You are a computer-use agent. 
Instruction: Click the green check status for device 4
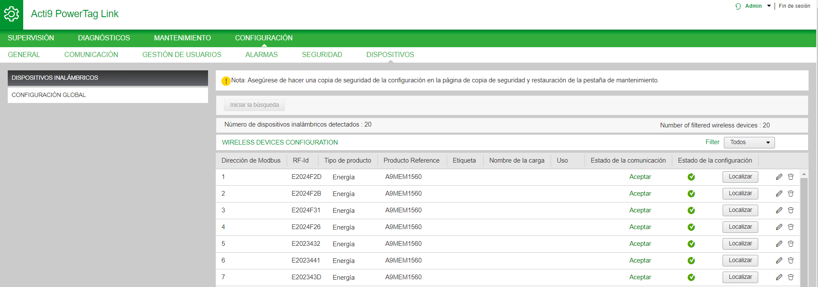691,227
